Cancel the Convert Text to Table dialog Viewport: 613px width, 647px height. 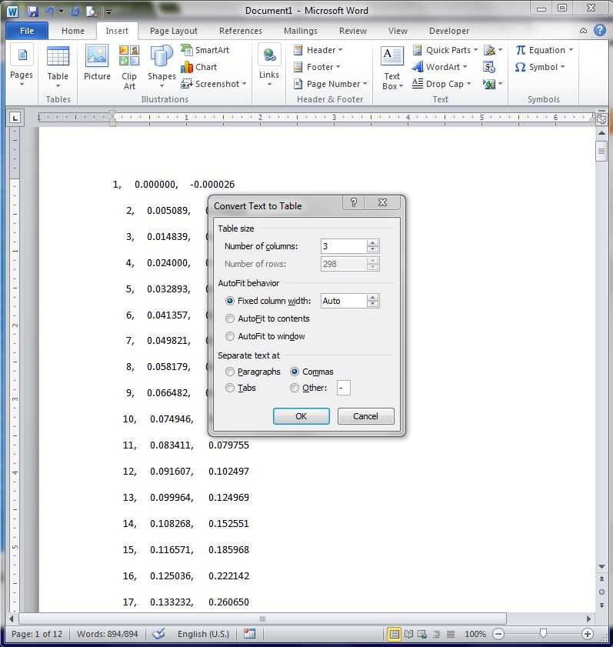click(365, 416)
